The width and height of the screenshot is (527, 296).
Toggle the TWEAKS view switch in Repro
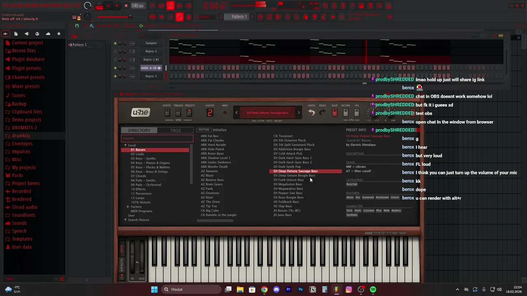click(178, 113)
